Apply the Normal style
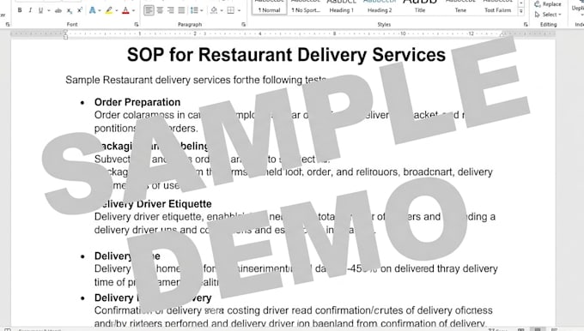This screenshot has height=331, width=584. [x=270, y=8]
